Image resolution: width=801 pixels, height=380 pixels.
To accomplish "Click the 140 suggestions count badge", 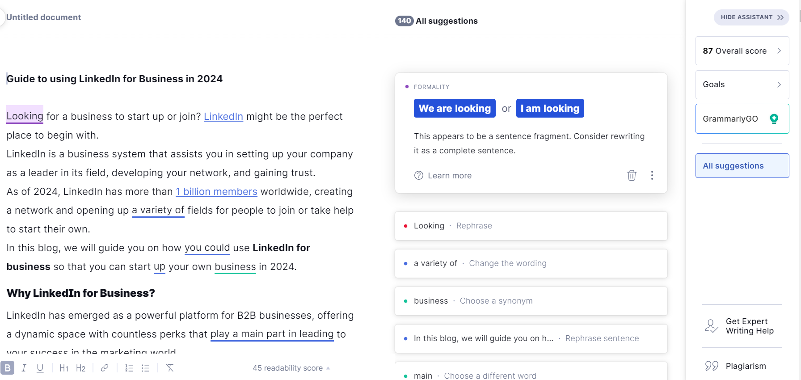I will [404, 21].
